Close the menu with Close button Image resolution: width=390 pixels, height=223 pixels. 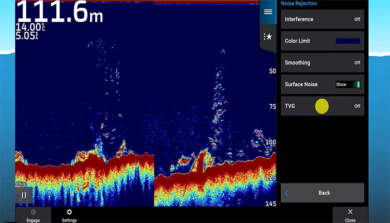pos(350,216)
